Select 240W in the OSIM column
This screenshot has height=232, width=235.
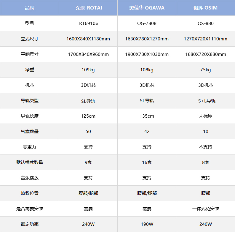[x=205, y=224]
